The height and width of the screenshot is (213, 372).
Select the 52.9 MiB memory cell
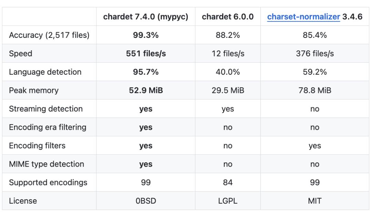point(146,90)
